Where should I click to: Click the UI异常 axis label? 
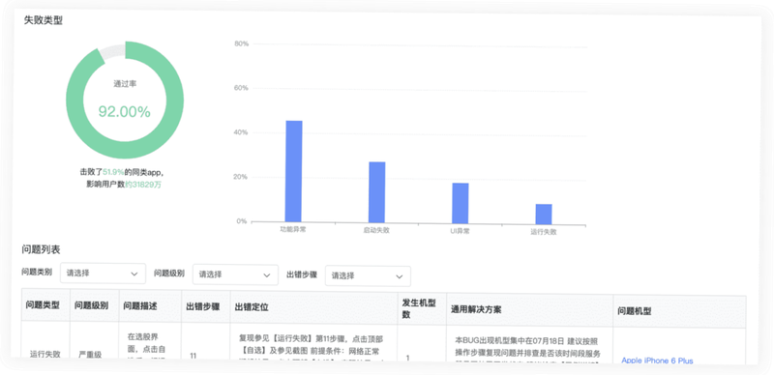[x=461, y=231]
